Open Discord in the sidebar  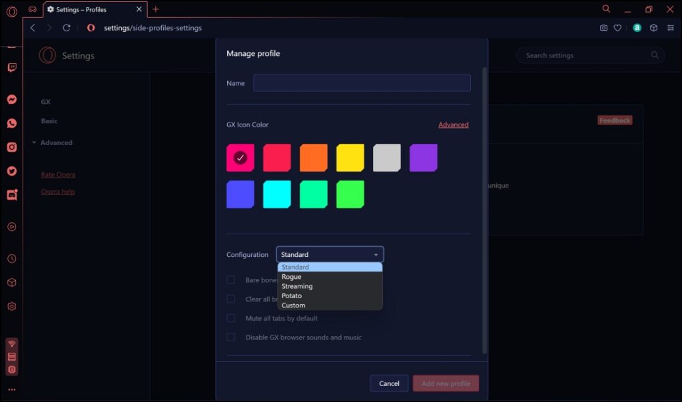tap(12, 195)
